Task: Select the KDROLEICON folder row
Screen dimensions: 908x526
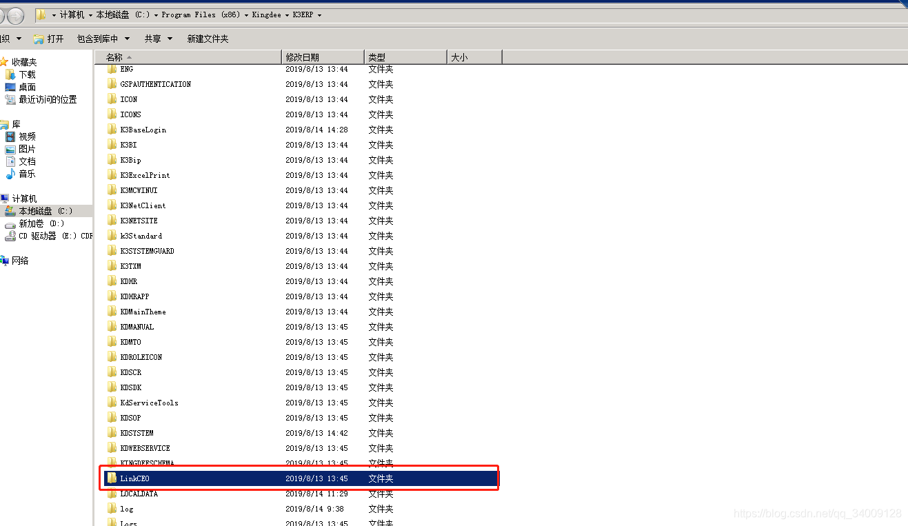Action: pos(300,357)
